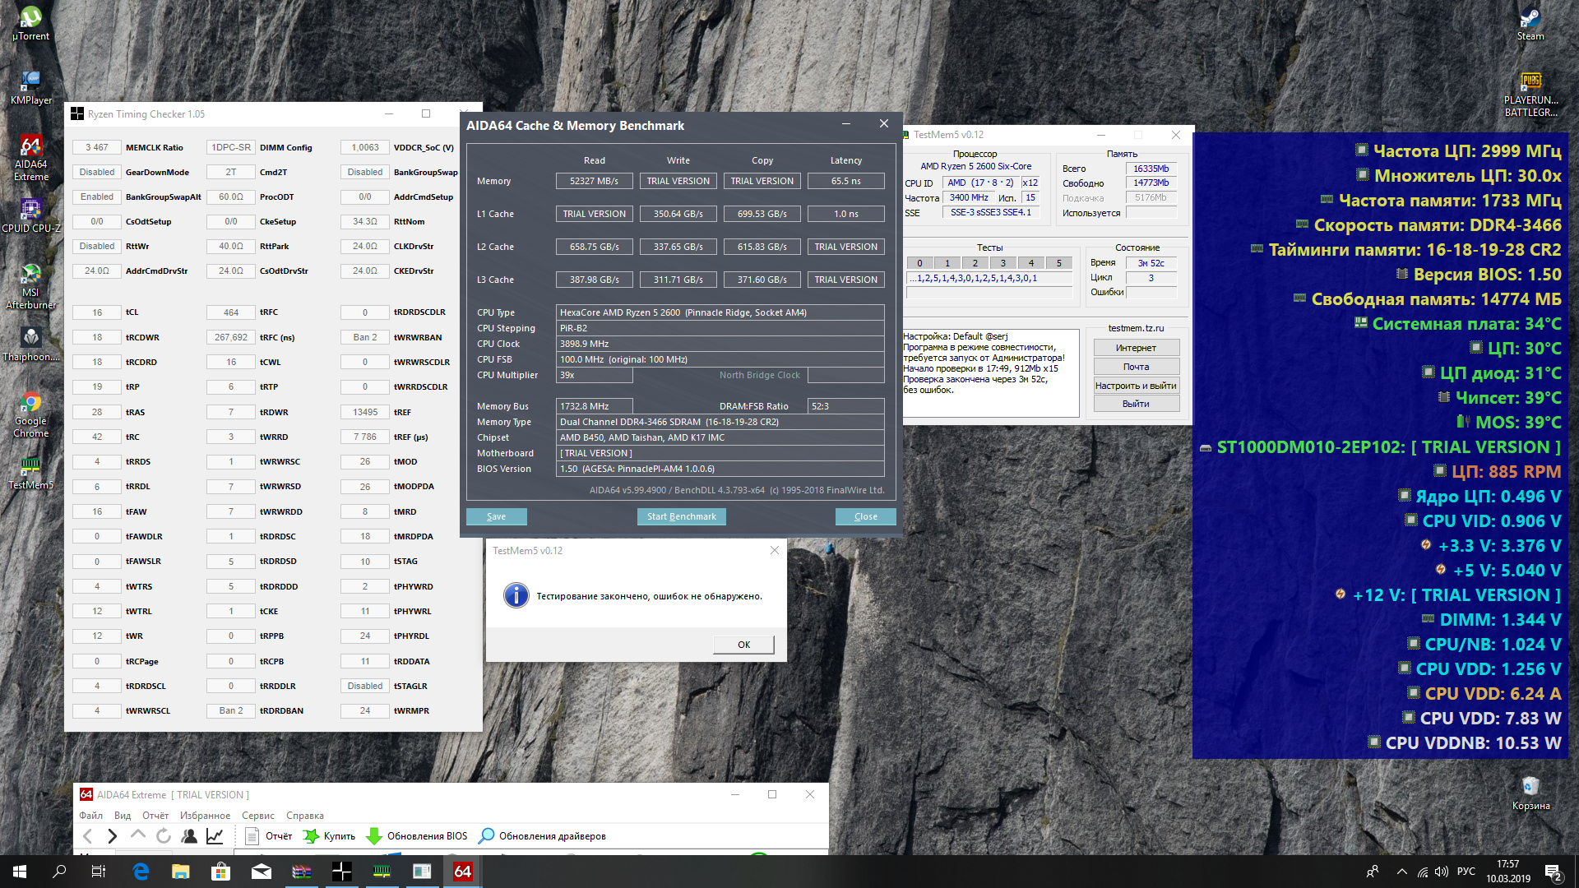Open MSI Afterburner desktop icon

coord(30,275)
